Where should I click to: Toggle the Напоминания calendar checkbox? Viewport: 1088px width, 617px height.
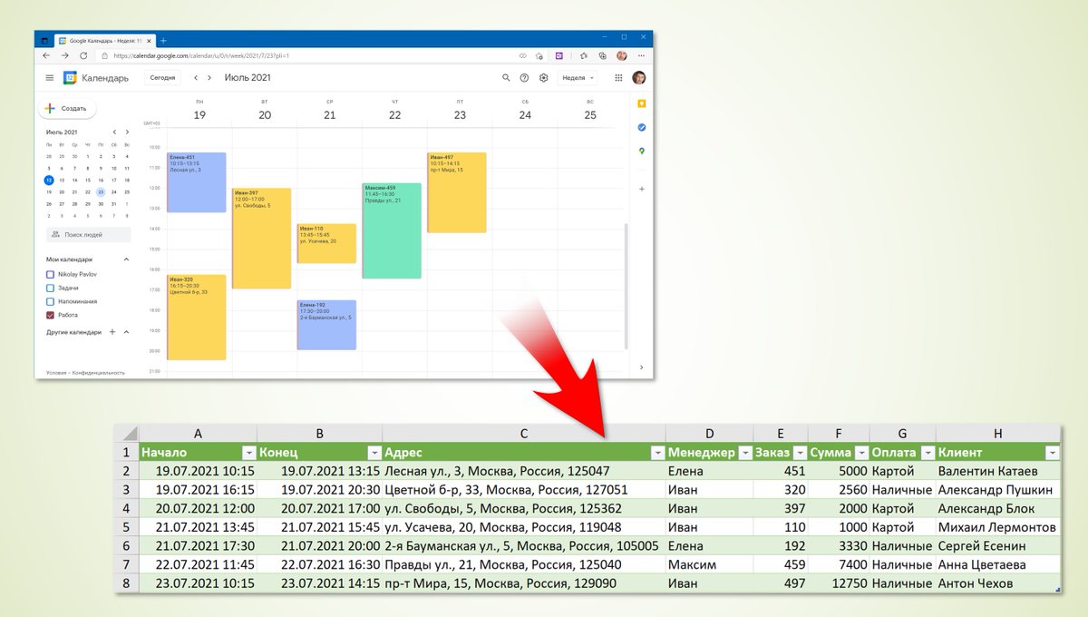[x=48, y=301]
